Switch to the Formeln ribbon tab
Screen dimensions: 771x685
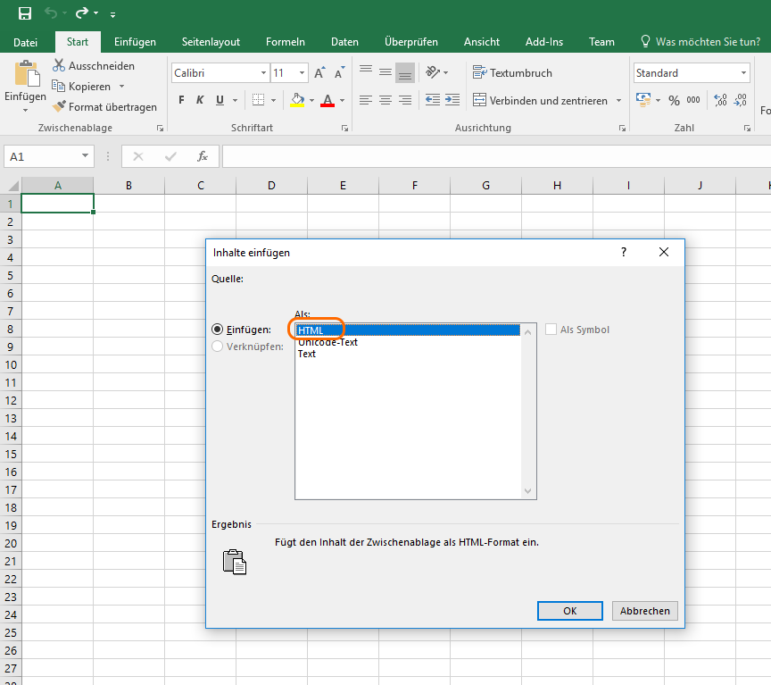point(286,42)
